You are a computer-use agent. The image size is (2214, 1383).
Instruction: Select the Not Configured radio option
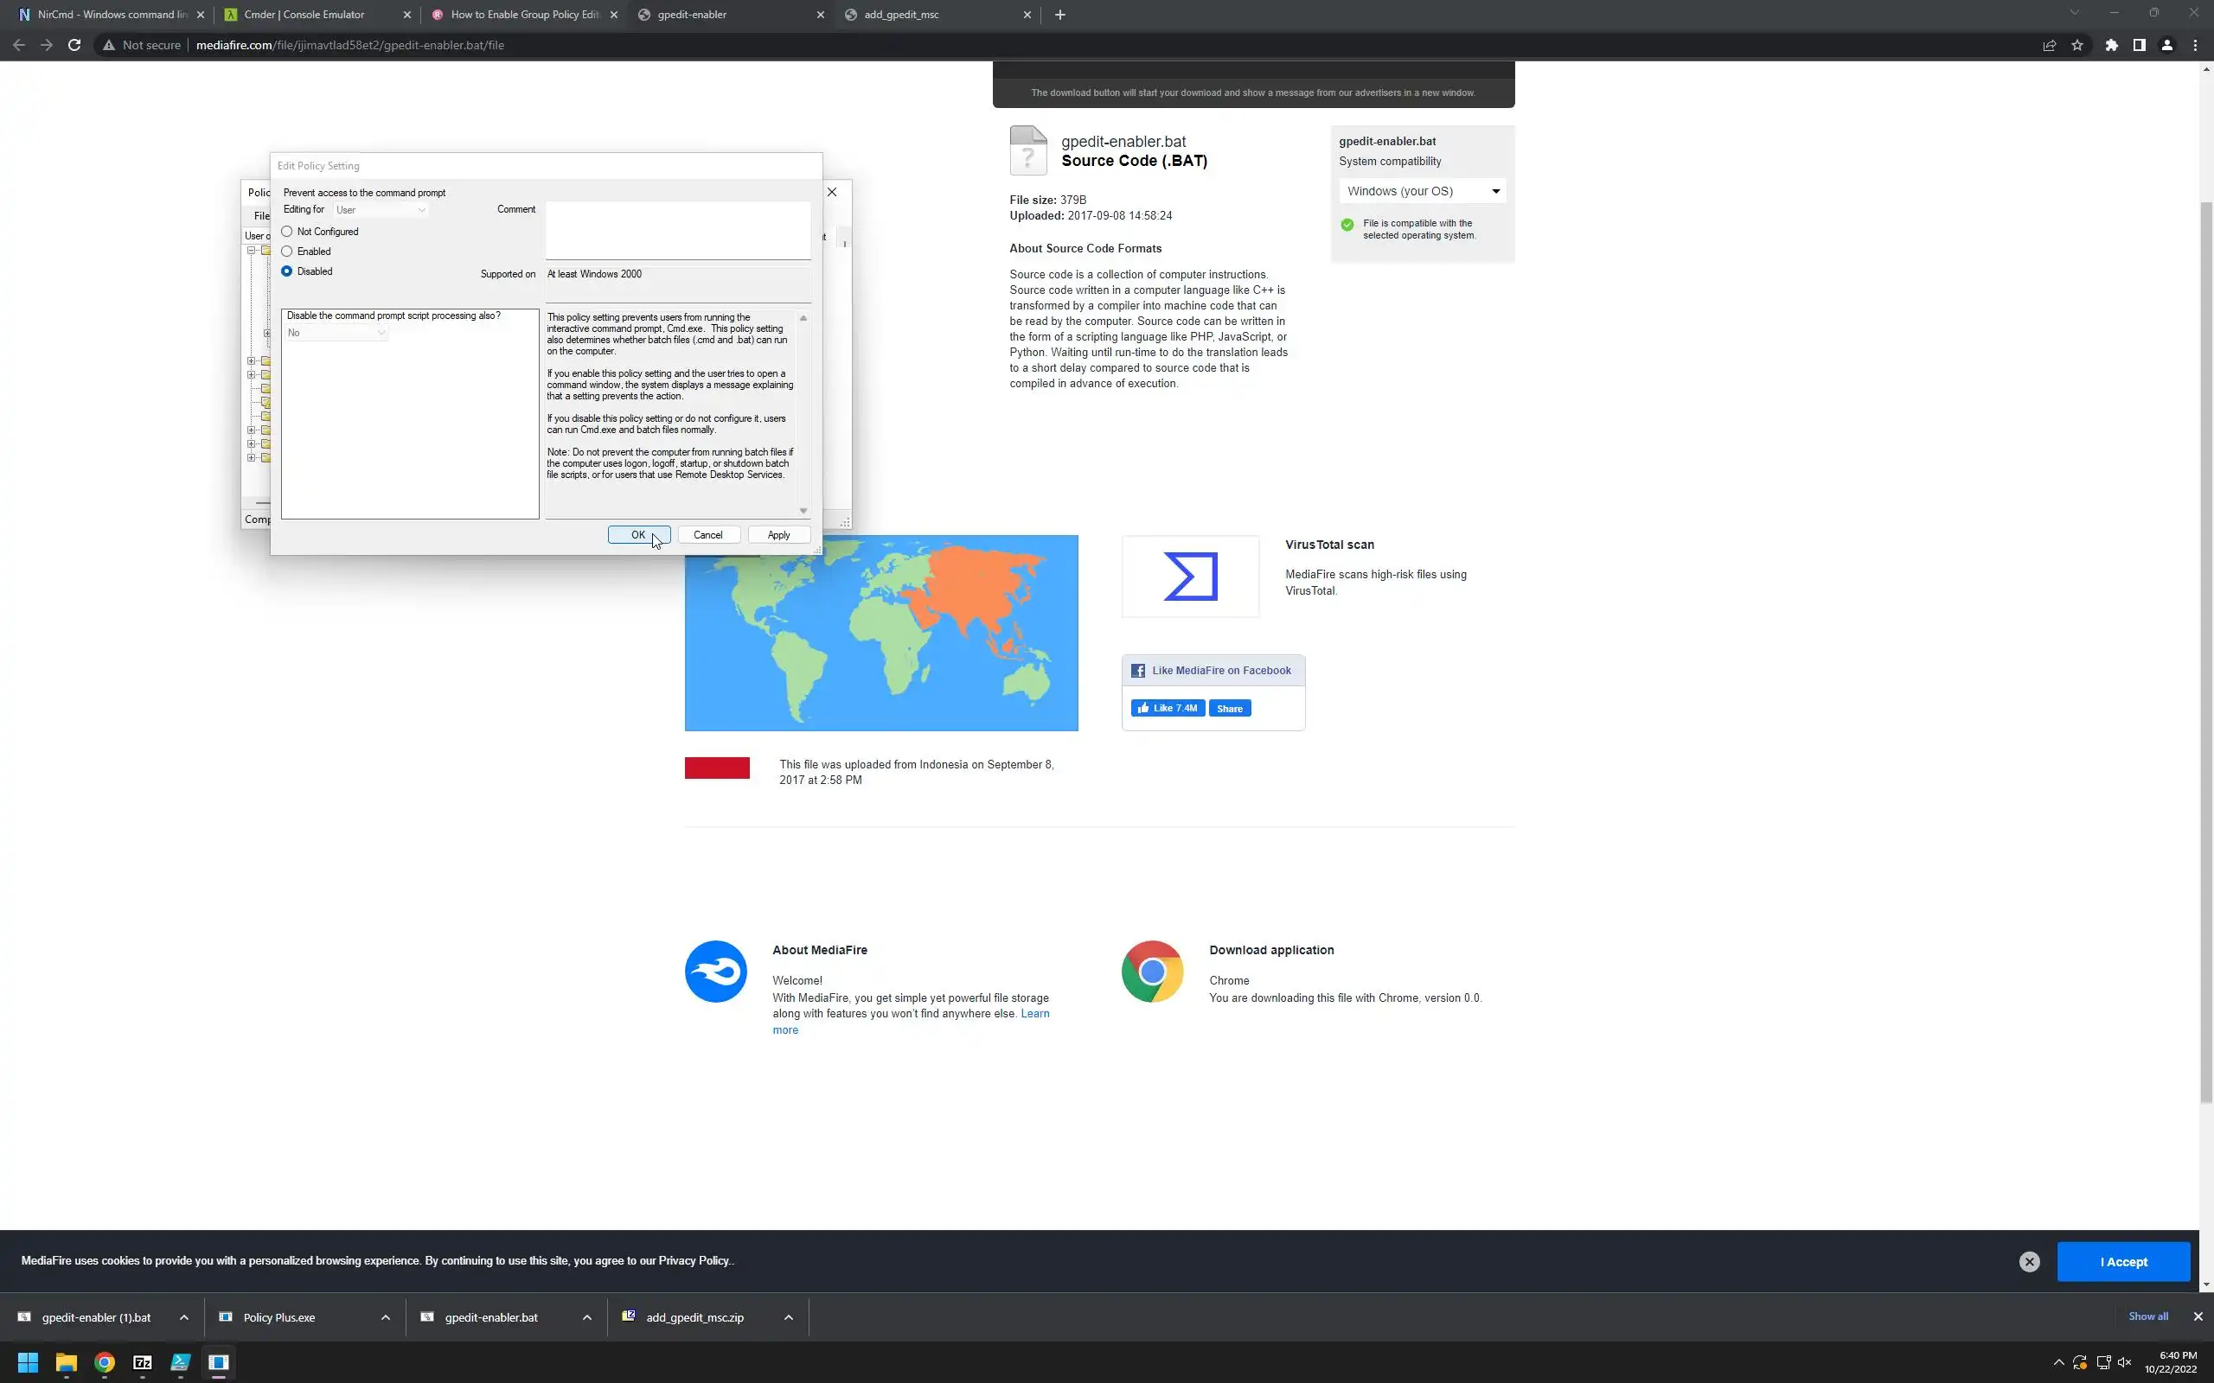287,232
